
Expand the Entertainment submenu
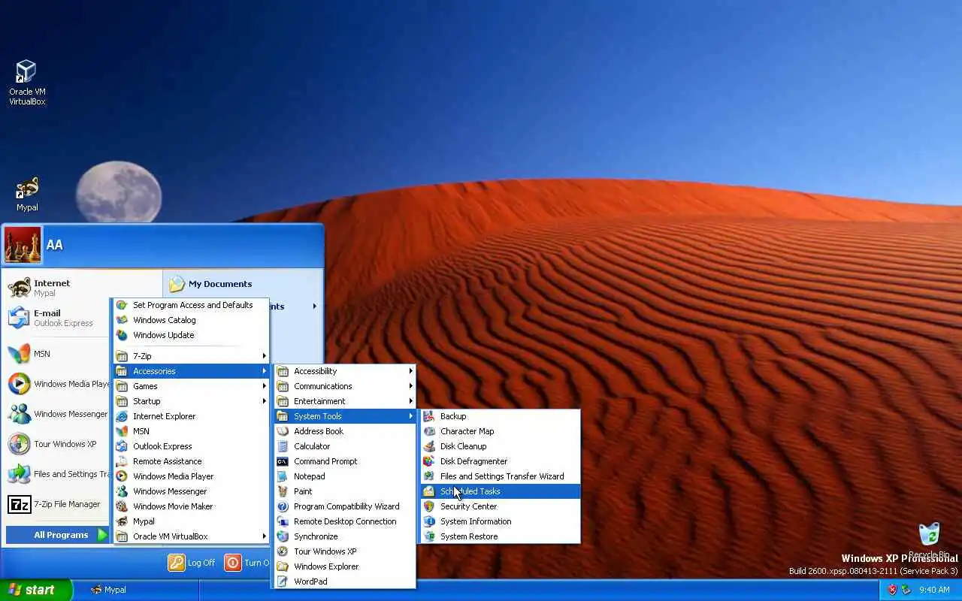click(x=345, y=401)
